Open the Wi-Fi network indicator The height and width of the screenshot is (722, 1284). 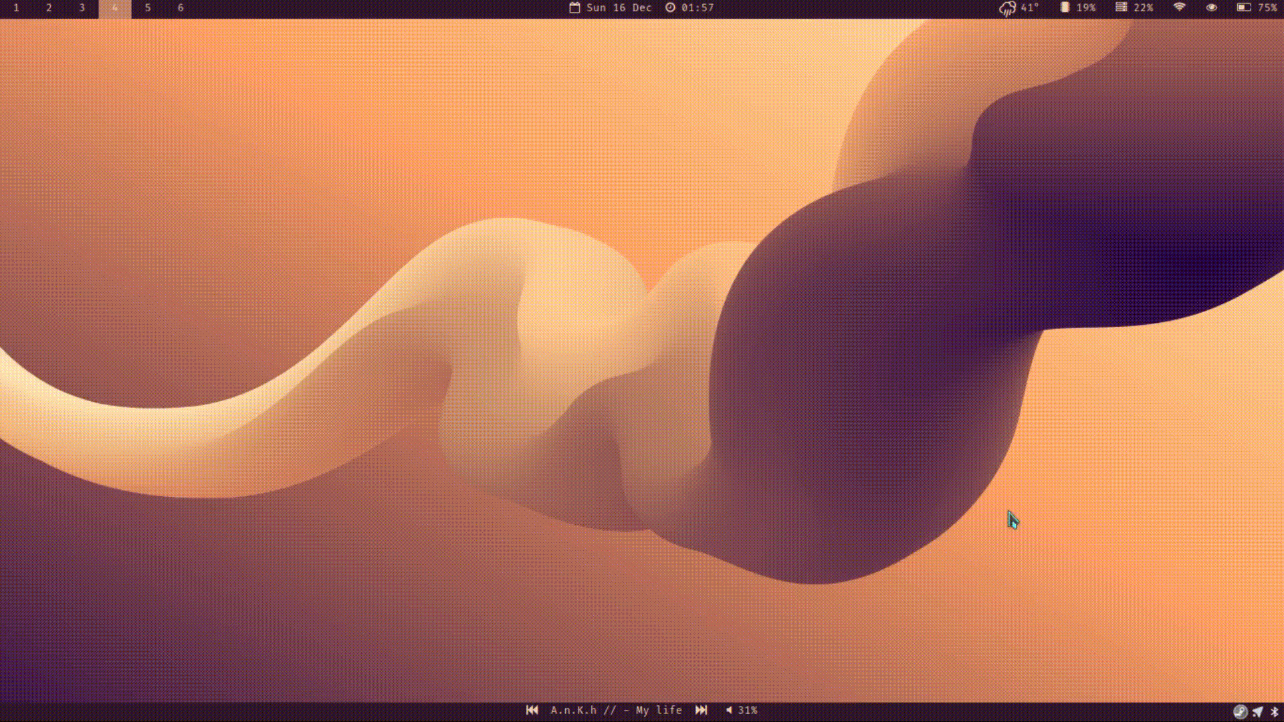click(1179, 7)
